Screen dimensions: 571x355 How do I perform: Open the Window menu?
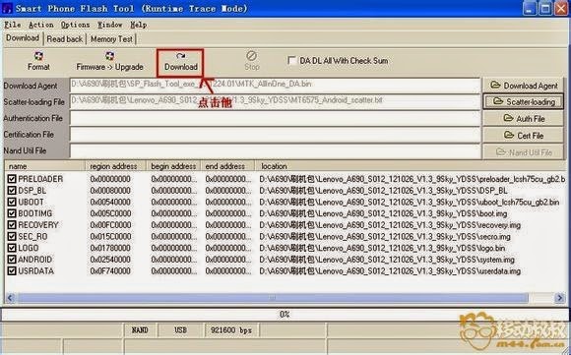(x=109, y=25)
